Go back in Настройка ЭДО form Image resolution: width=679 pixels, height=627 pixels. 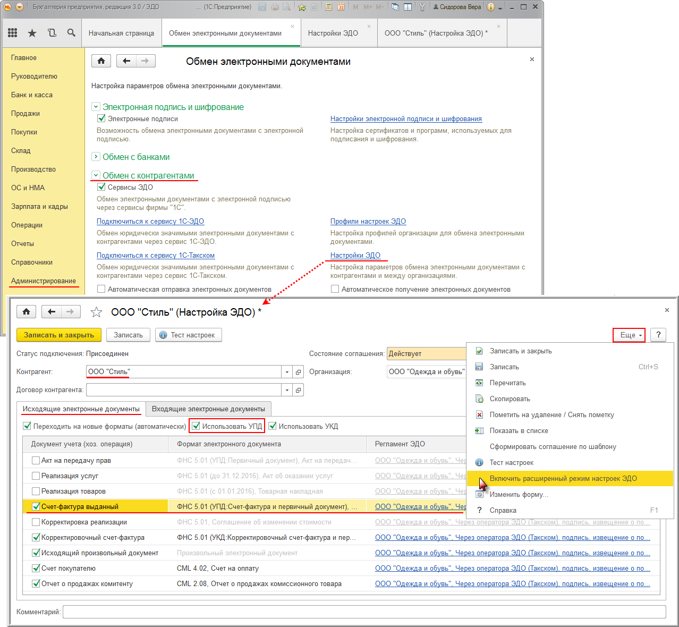point(52,311)
